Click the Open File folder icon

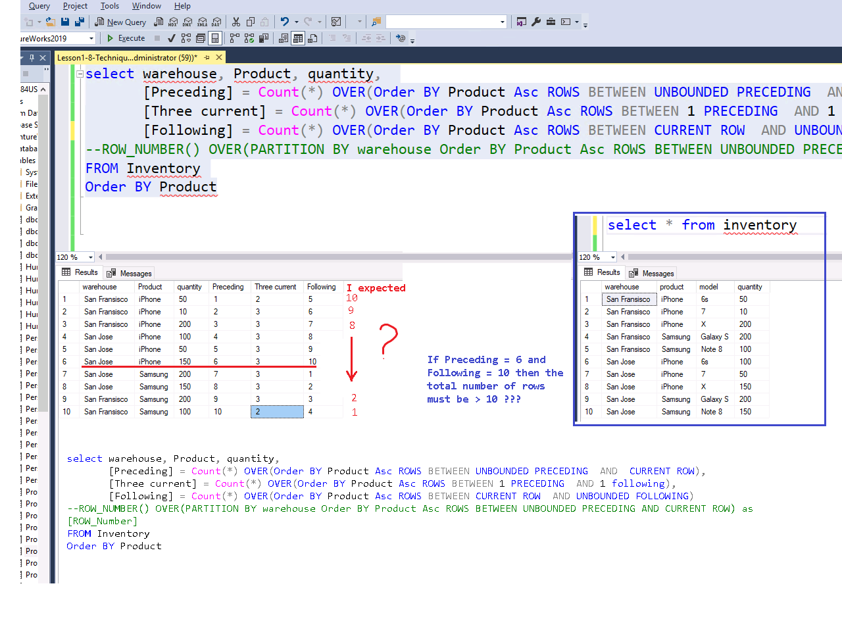[50, 22]
